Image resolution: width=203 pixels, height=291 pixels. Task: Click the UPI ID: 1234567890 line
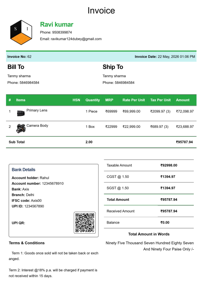pos(28,206)
